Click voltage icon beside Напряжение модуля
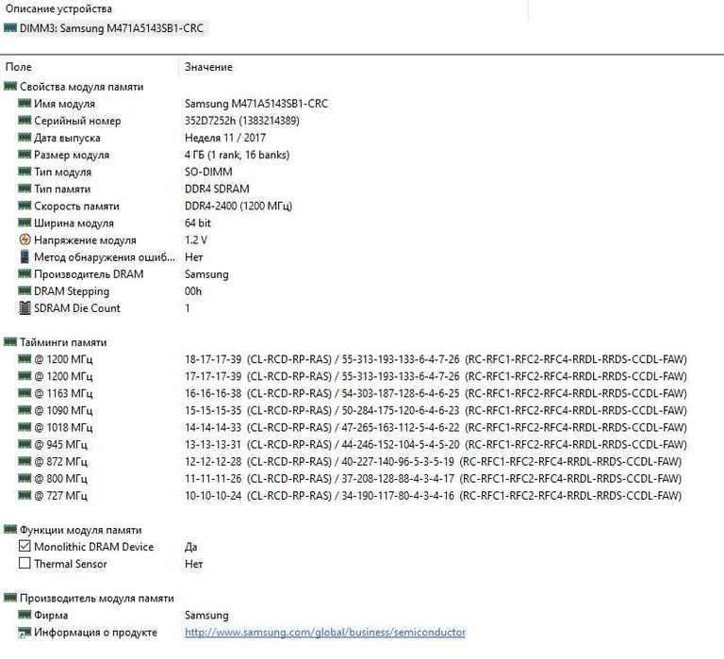This screenshot has width=724, height=659. 25,239
